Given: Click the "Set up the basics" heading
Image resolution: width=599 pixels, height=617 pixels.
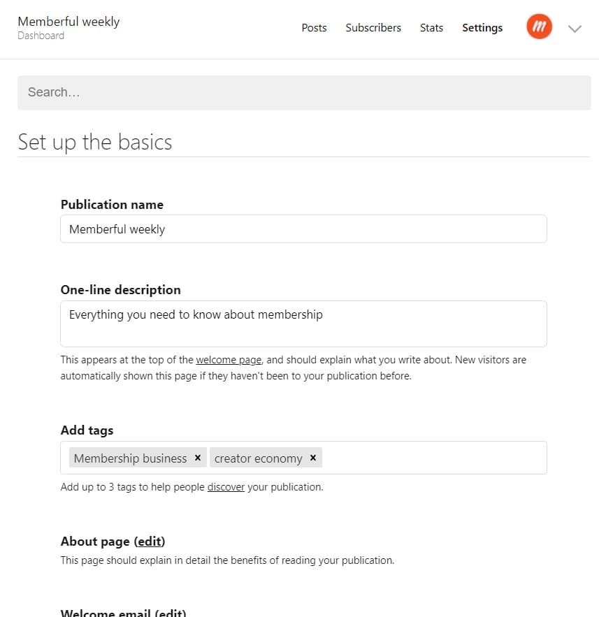Looking at the screenshot, I should [x=95, y=142].
